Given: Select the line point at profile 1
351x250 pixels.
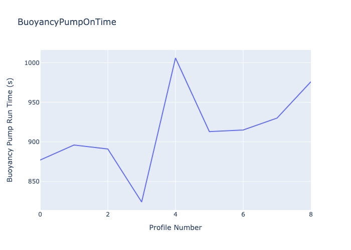Looking at the screenshot, I should 74,145.
